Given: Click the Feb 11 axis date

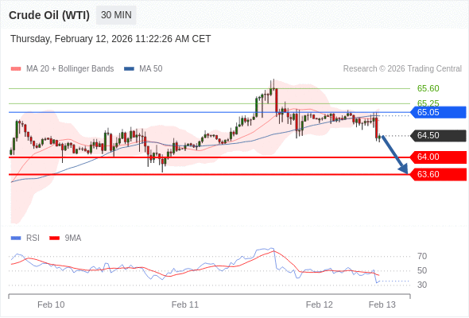Looking at the screenshot, I should click(x=185, y=304).
